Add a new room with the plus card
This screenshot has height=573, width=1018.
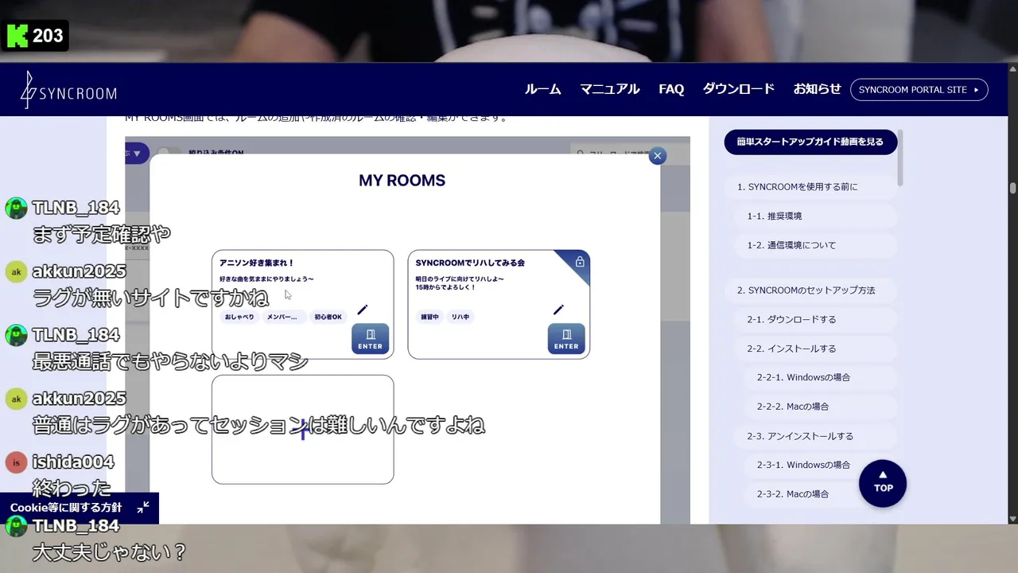coord(302,430)
